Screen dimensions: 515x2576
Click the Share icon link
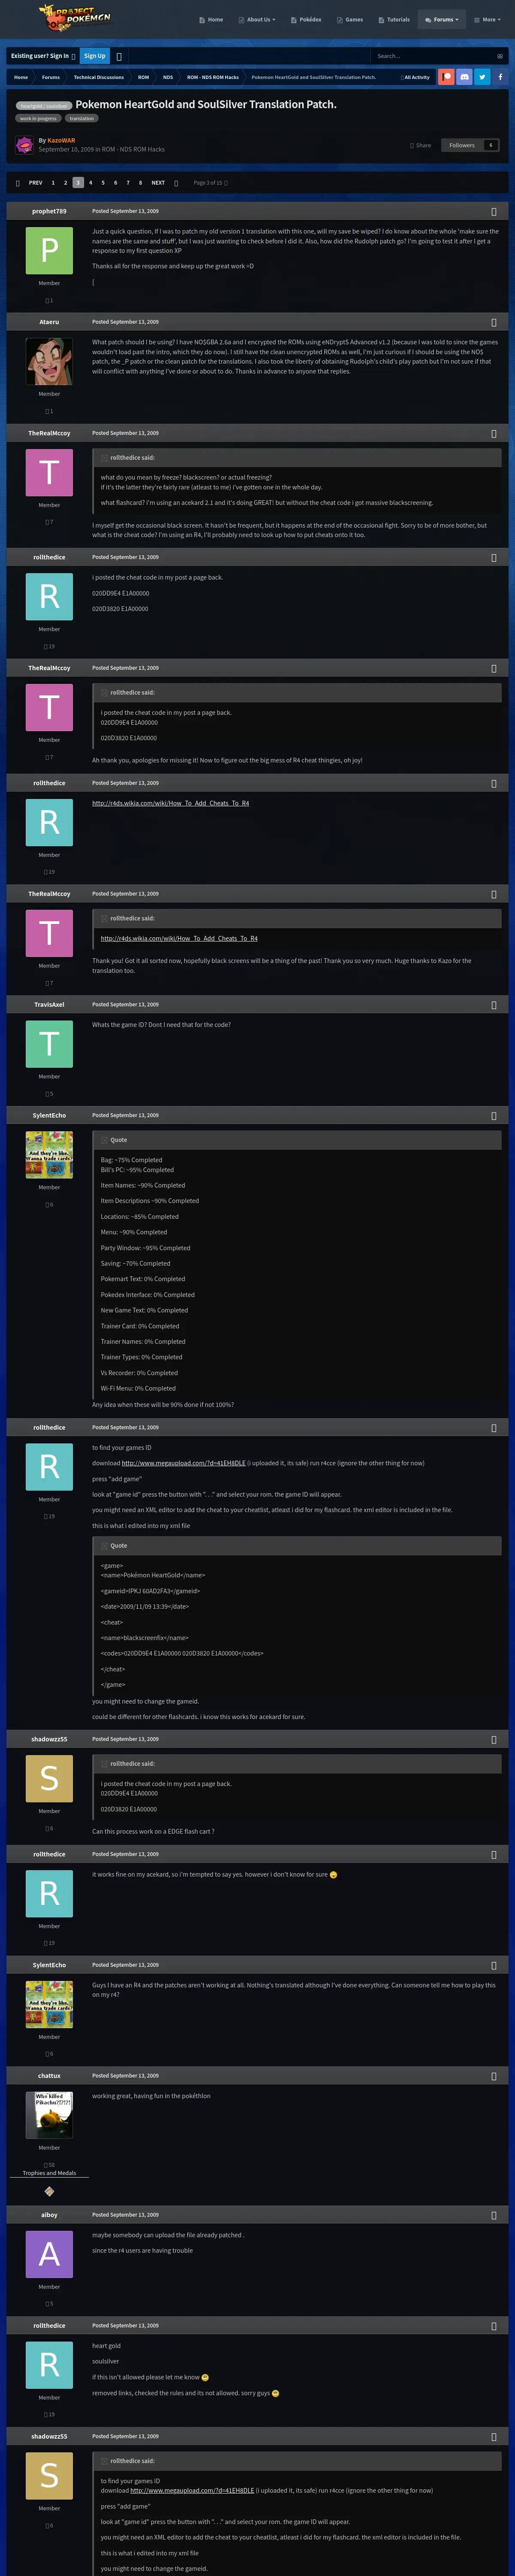(x=420, y=145)
